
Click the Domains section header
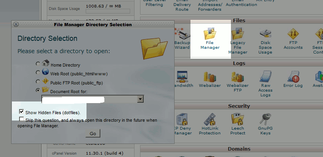tap(239, 149)
